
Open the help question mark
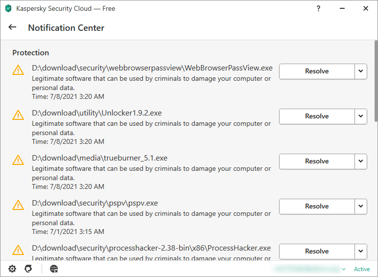[x=318, y=8]
